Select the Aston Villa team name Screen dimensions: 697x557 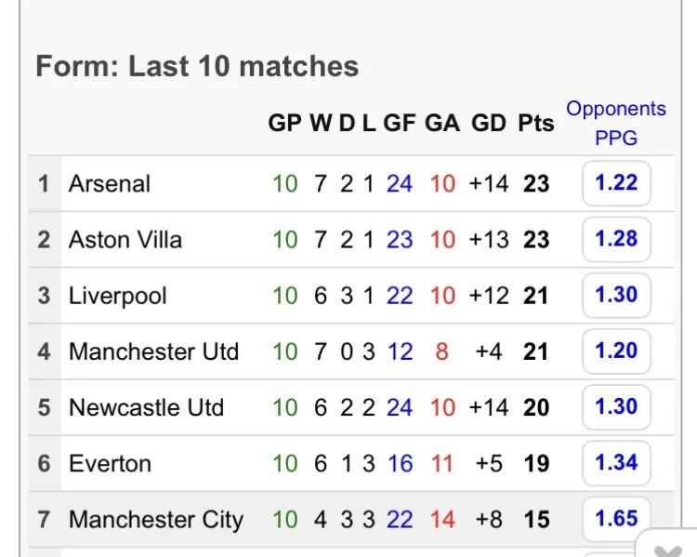tap(125, 240)
